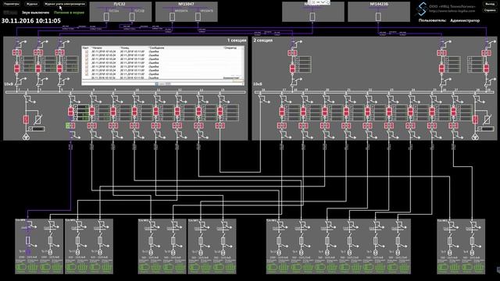Click red fuse on section 2 transformer branch
This screenshot has height=281, width=500.
[475, 119]
